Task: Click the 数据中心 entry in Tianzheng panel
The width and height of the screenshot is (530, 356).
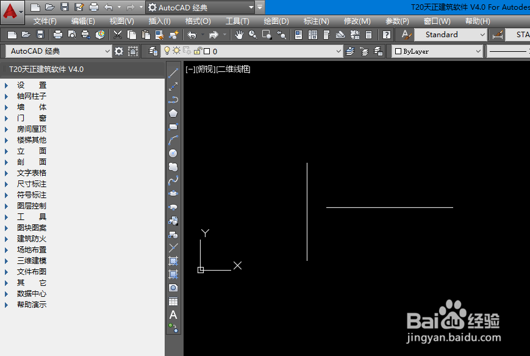Action: [x=32, y=294]
